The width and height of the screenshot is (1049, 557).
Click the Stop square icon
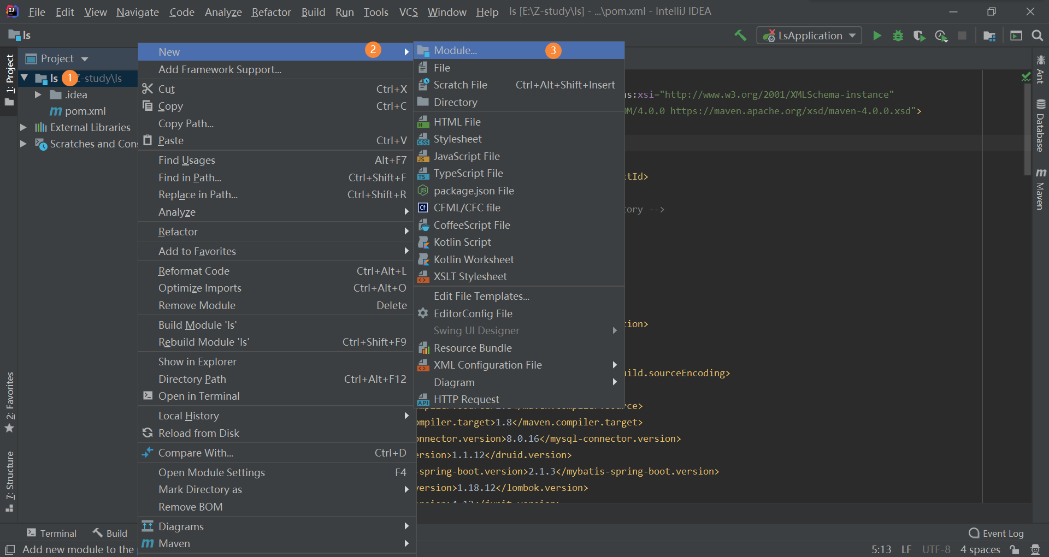962,35
